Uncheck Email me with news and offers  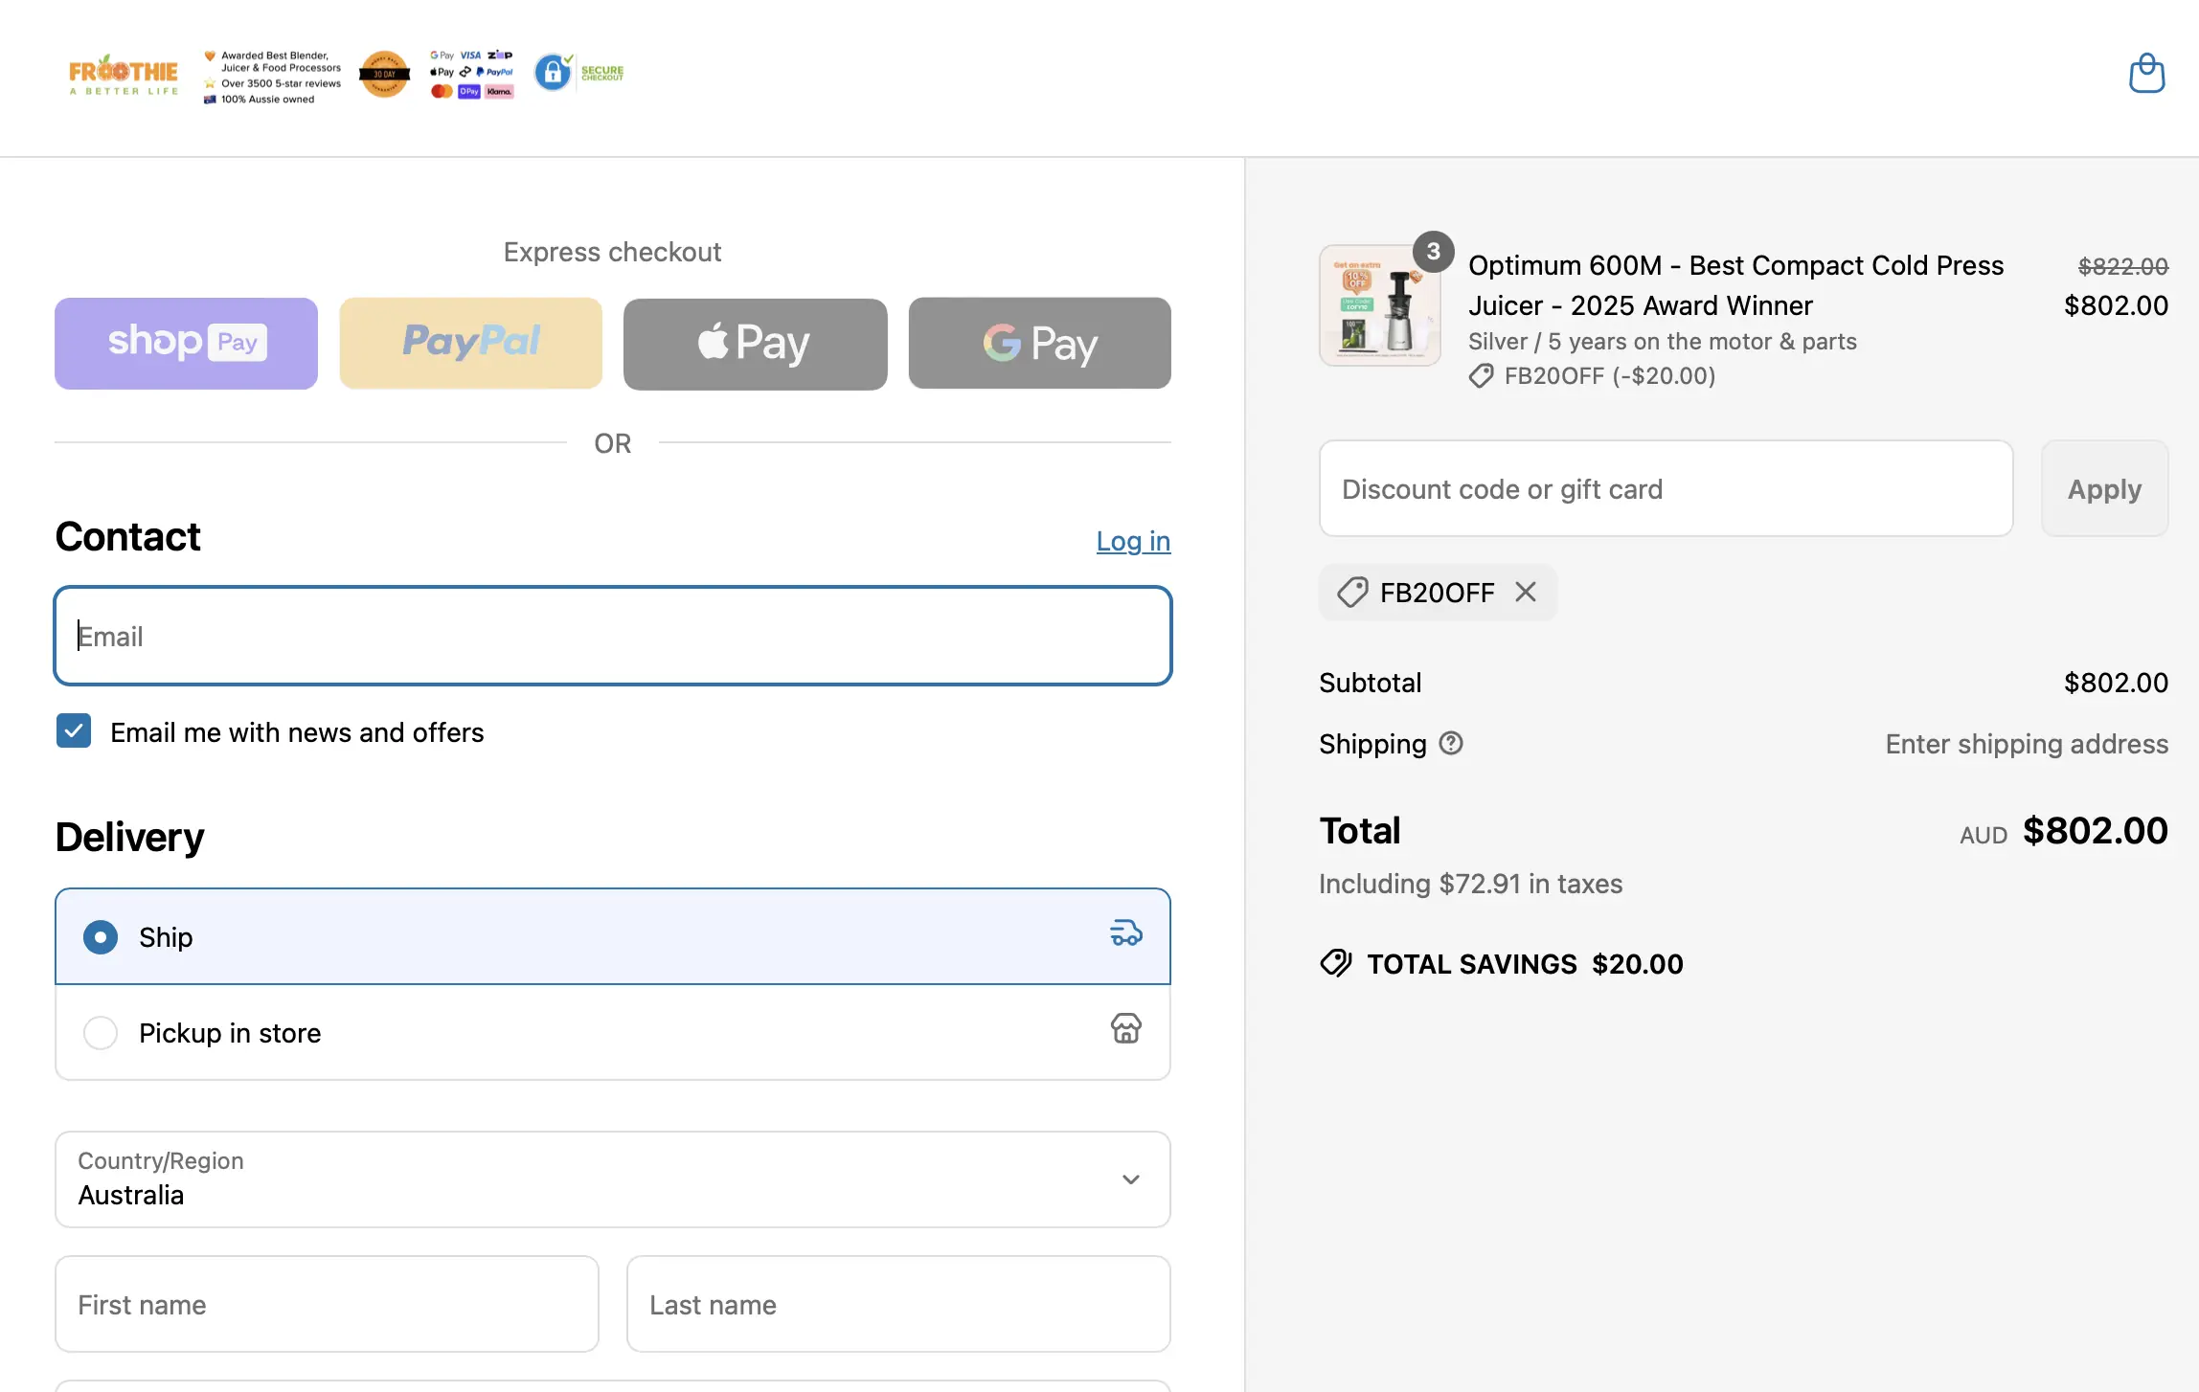(x=74, y=731)
